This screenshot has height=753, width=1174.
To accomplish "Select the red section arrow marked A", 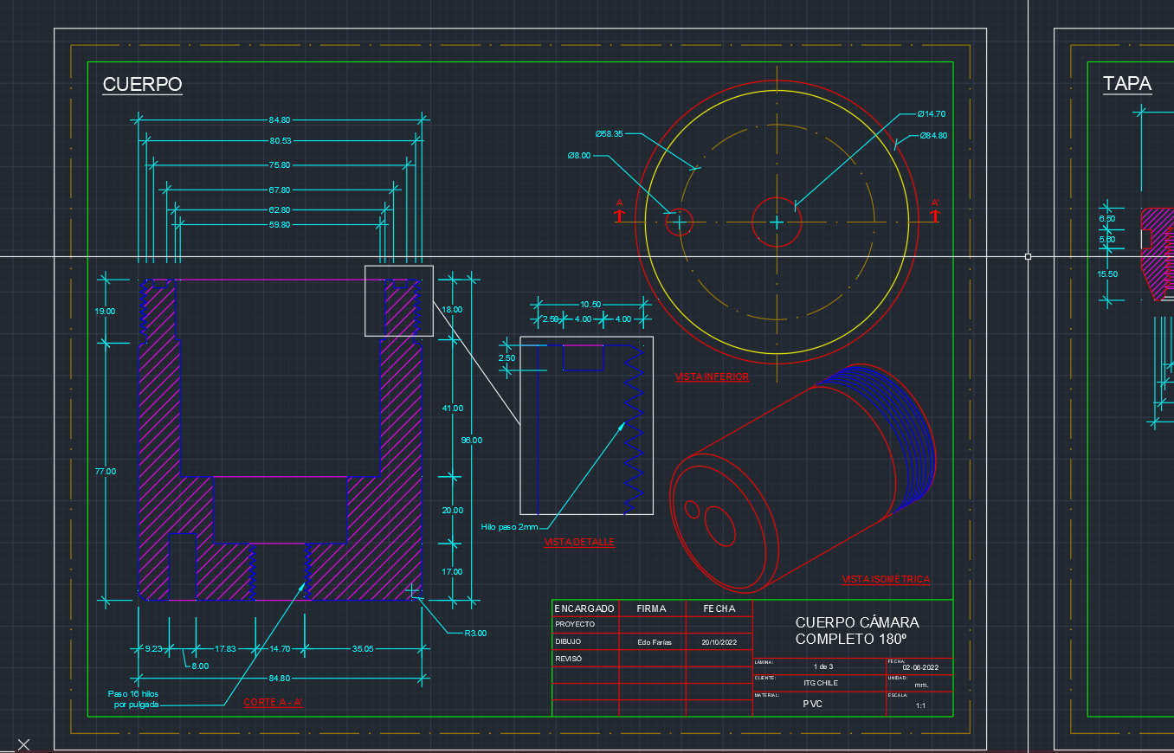I will [620, 214].
